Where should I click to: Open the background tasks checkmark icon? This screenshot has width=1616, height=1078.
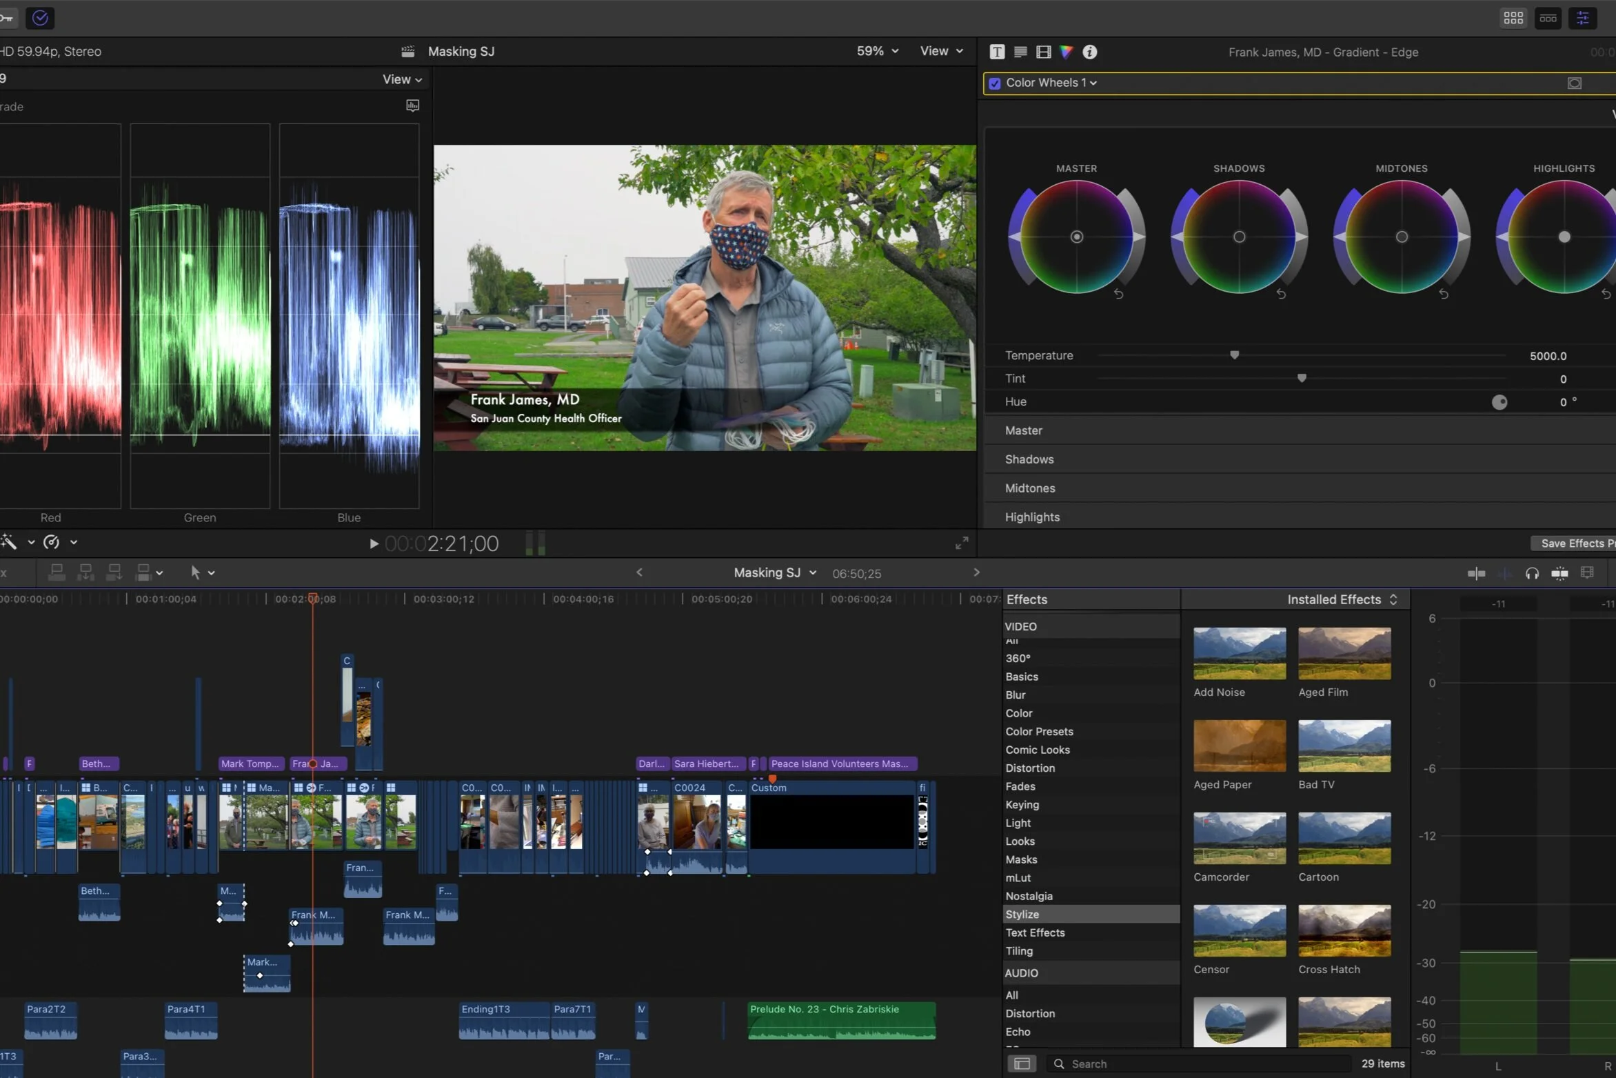[40, 18]
